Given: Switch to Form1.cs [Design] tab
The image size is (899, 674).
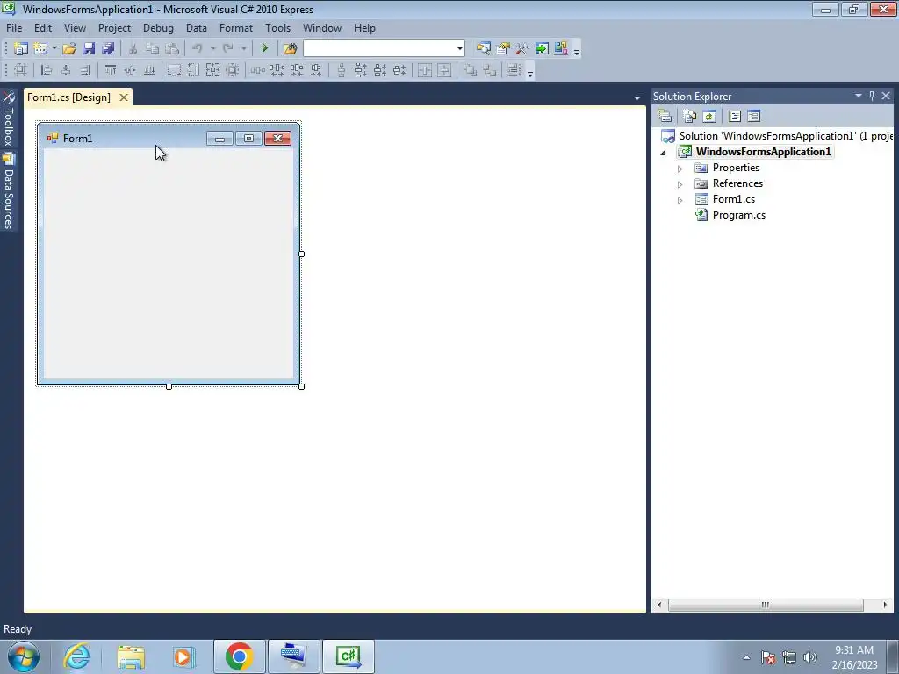Looking at the screenshot, I should (68, 97).
